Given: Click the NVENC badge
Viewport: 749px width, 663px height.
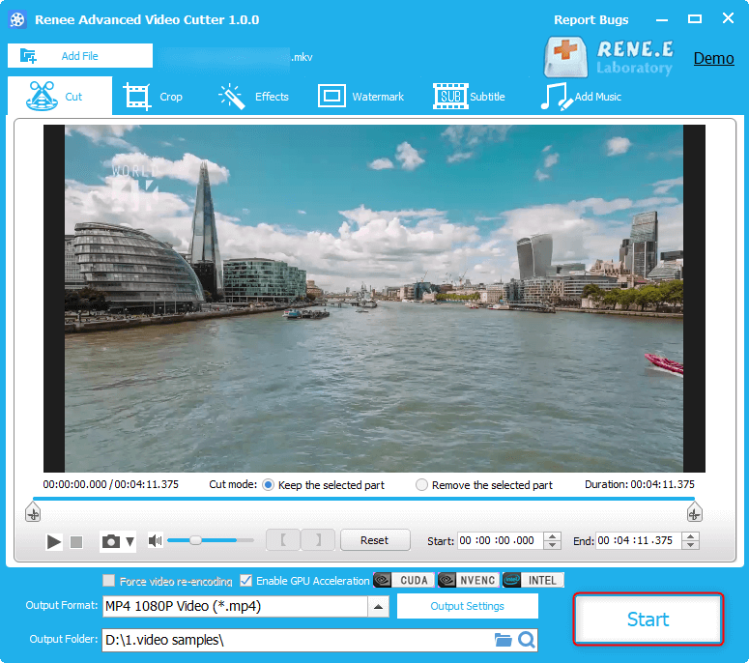Looking at the screenshot, I should [468, 580].
